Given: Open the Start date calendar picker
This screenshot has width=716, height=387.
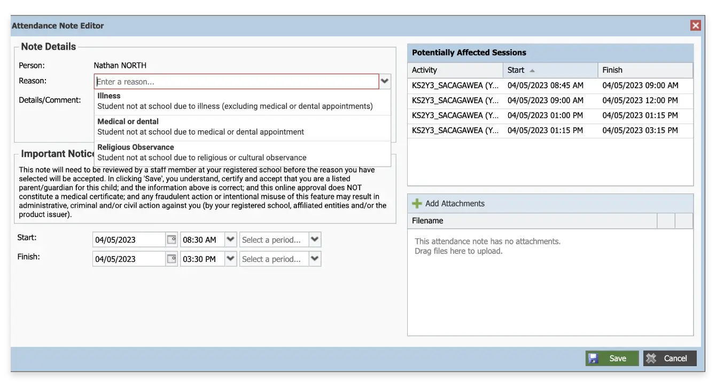Looking at the screenshot, I should pyautogui.click(x=172, y=240).
